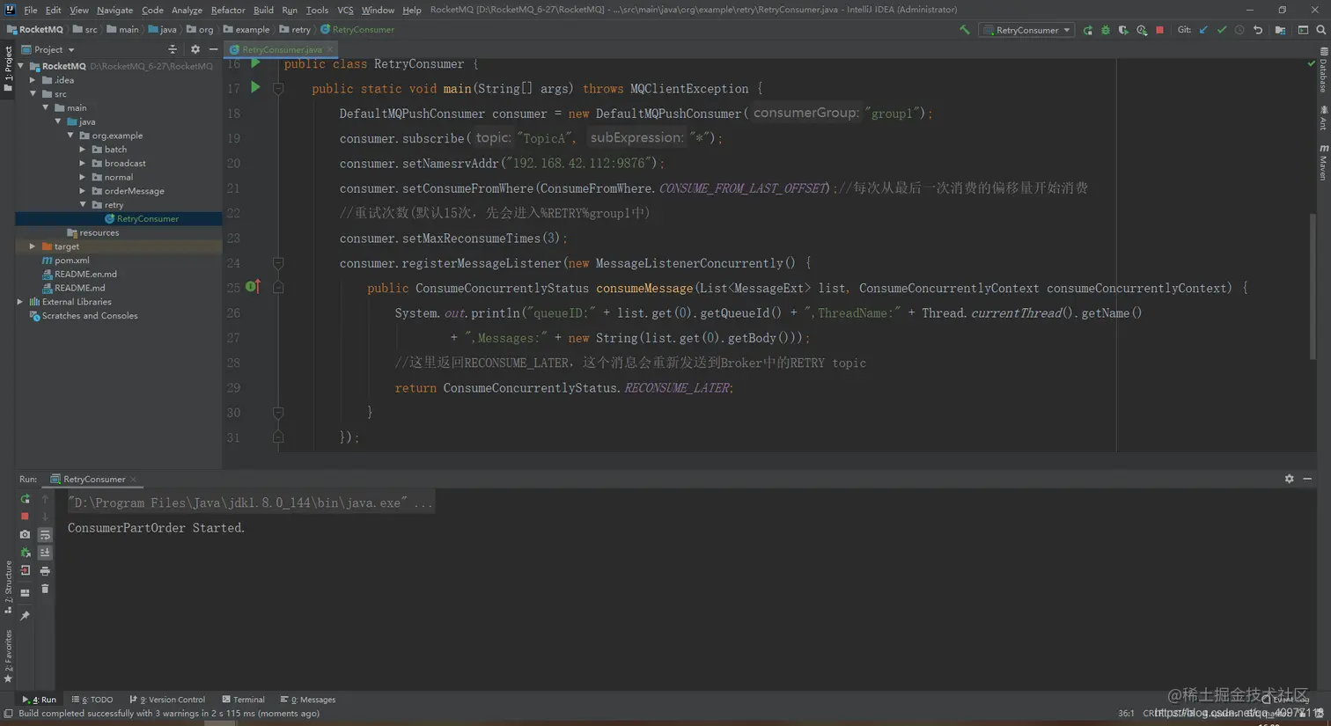The image size is (1331, 726).
Task: Toggle the Pin Tab icon in Run panel
Action: click(25, 616)
